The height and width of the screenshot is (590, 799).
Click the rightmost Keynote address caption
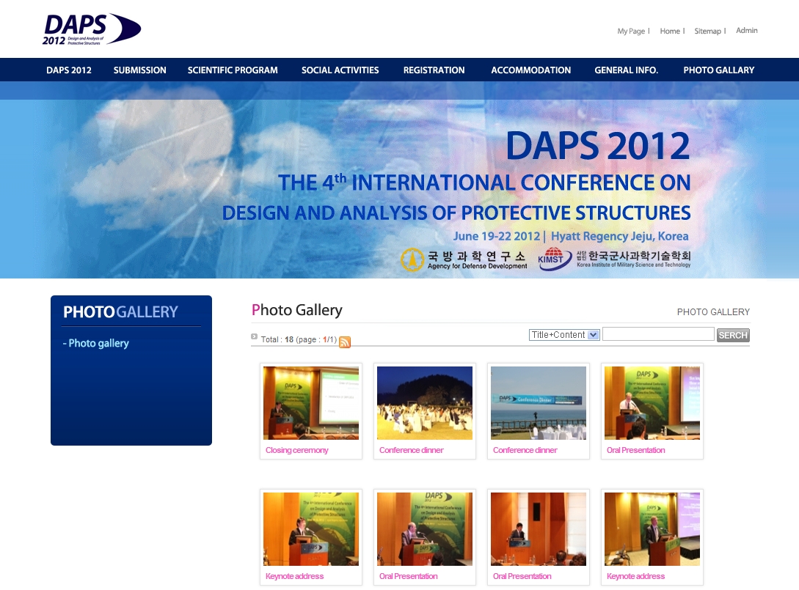(635, 576)
